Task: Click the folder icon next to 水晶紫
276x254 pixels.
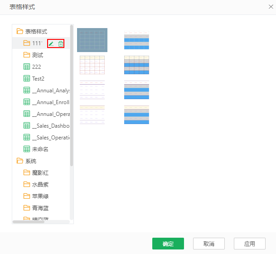Action: pos(27,184)
